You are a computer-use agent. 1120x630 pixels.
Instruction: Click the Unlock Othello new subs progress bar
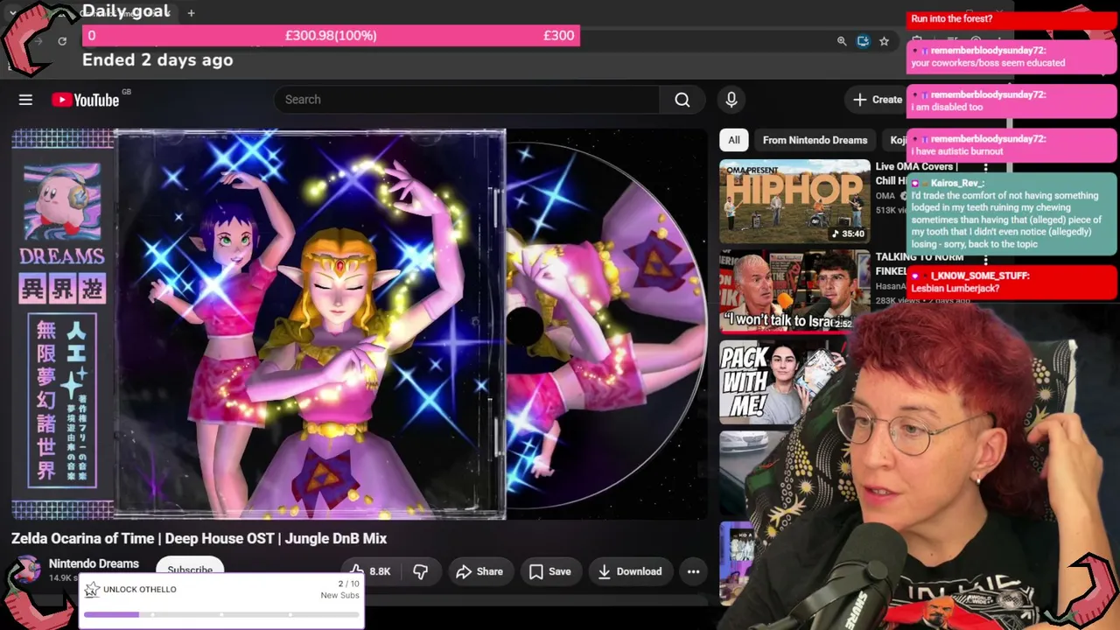[221, 614]
